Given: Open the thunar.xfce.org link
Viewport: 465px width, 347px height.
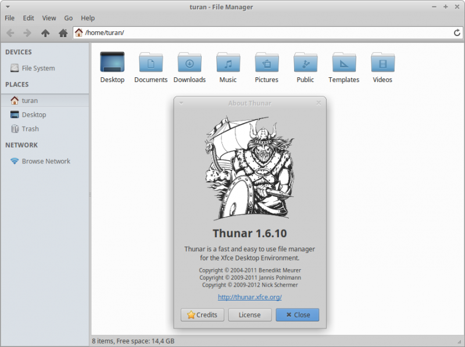Looking at the screenshot, I should [x=250, y=297].
